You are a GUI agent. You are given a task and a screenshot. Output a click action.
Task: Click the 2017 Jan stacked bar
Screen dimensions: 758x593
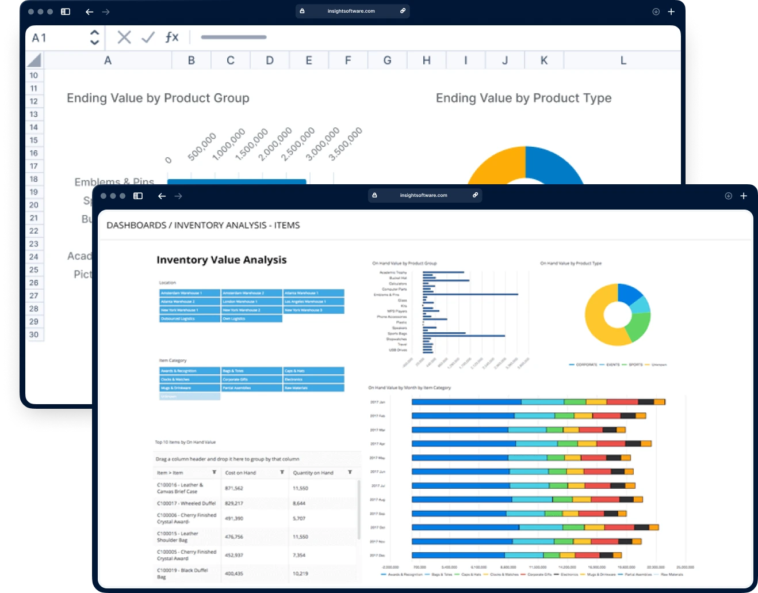click(538, 402)
